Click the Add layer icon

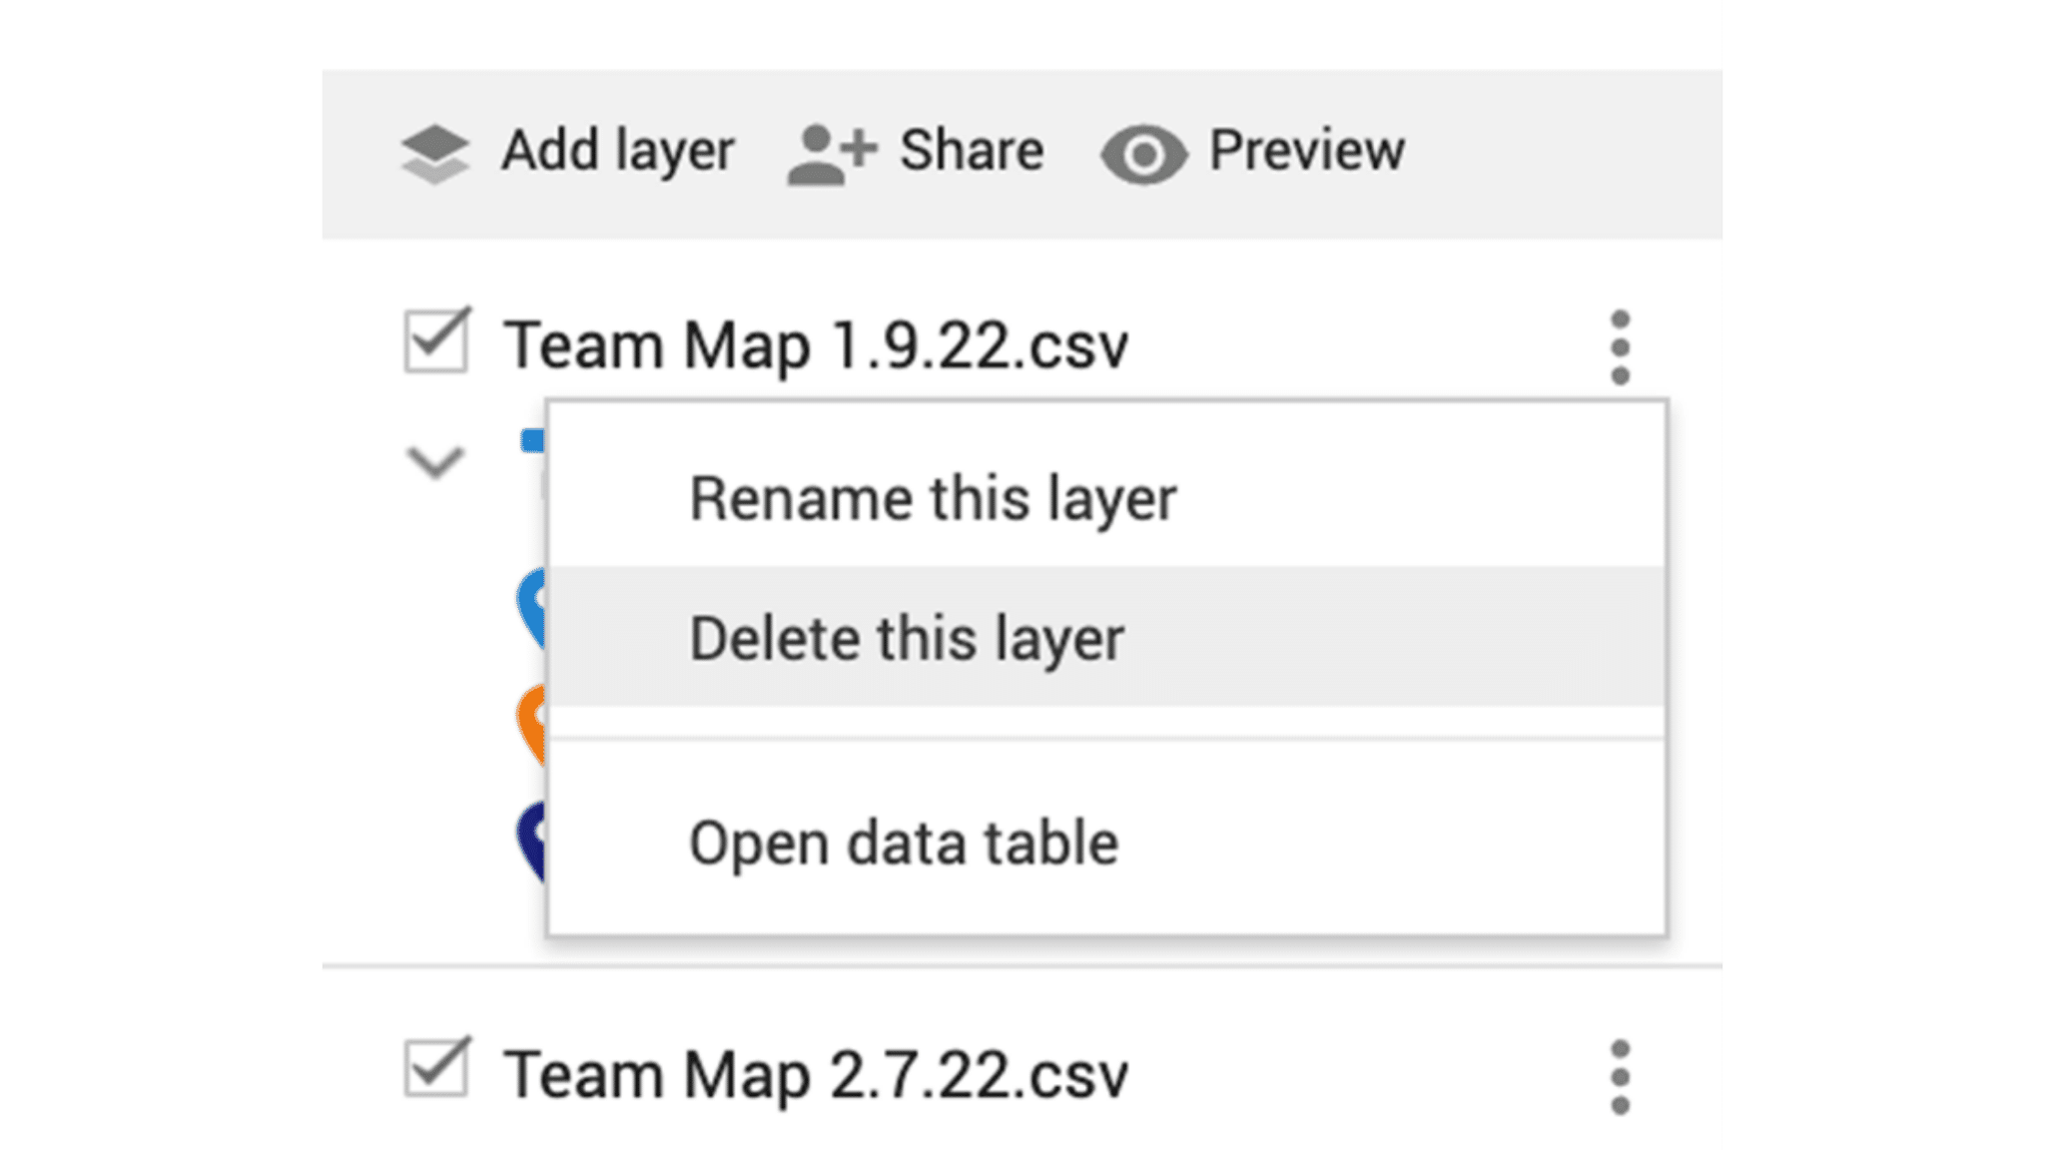pyautogui.click(x=436, y=152)
